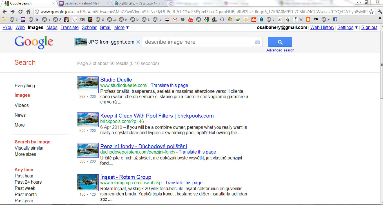Viewport: 383px width, 205px height.
Task: Open Gmail link in Google bar
Action: pos(106,27)
